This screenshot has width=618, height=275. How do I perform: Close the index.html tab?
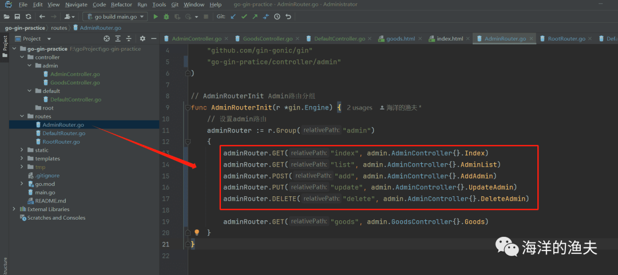468,39
